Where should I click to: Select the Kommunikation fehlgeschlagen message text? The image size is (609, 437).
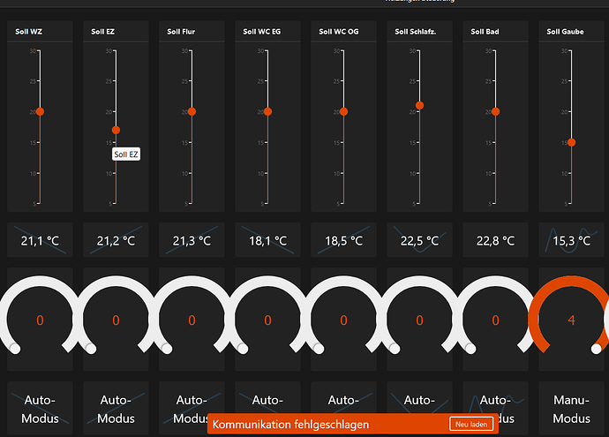tap(290, 424)
